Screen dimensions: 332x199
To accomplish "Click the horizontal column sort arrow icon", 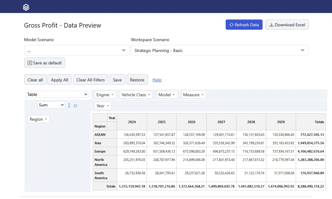I will click(x=75, y=105).
